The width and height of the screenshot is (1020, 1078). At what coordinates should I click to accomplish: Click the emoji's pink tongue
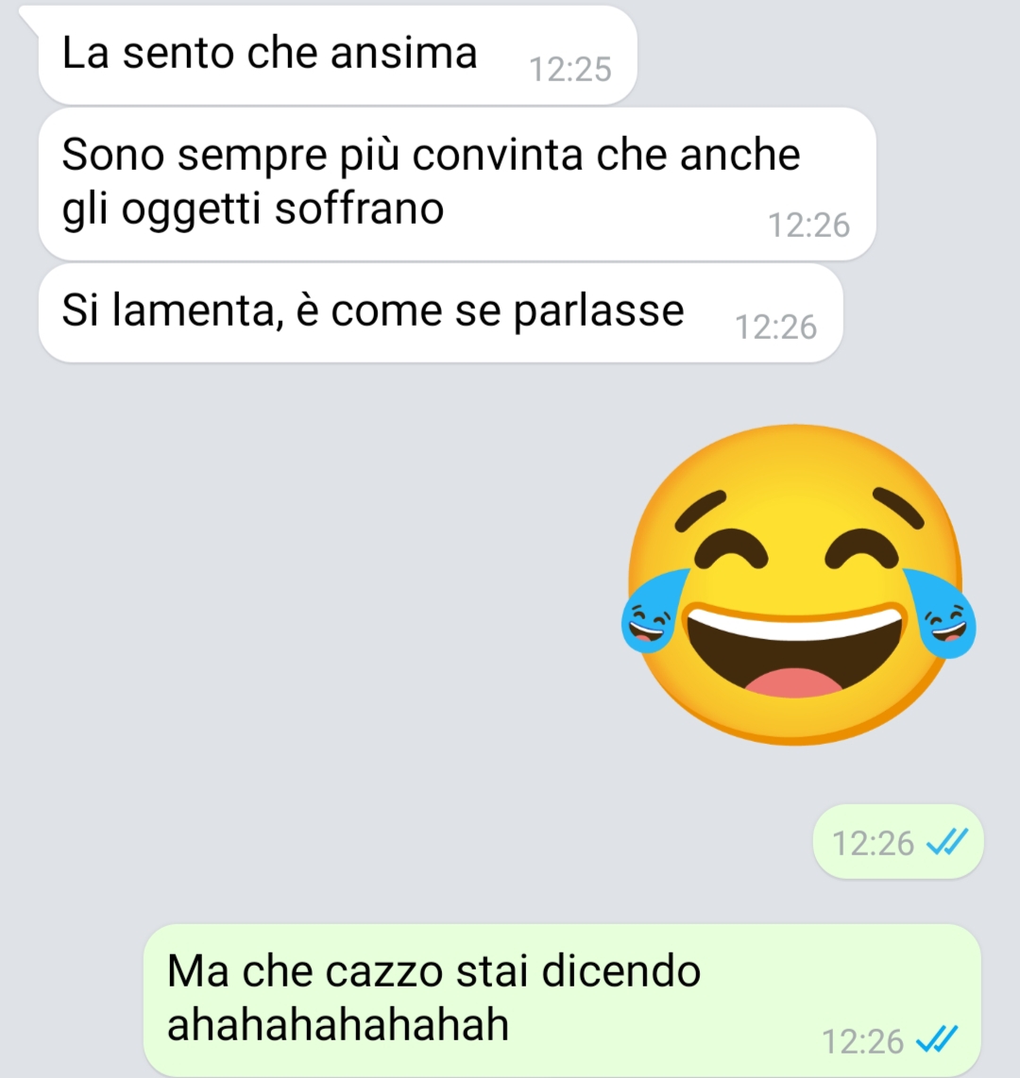tap(793, 682)
